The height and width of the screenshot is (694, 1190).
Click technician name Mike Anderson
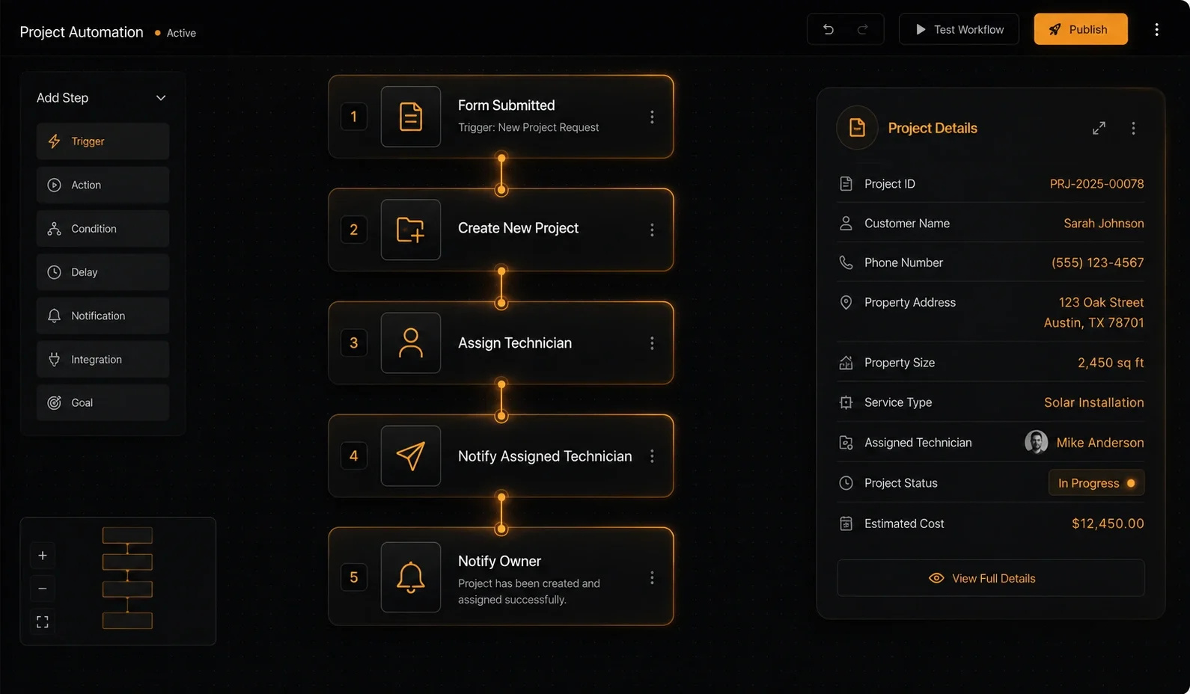[x=1100, y=443]
